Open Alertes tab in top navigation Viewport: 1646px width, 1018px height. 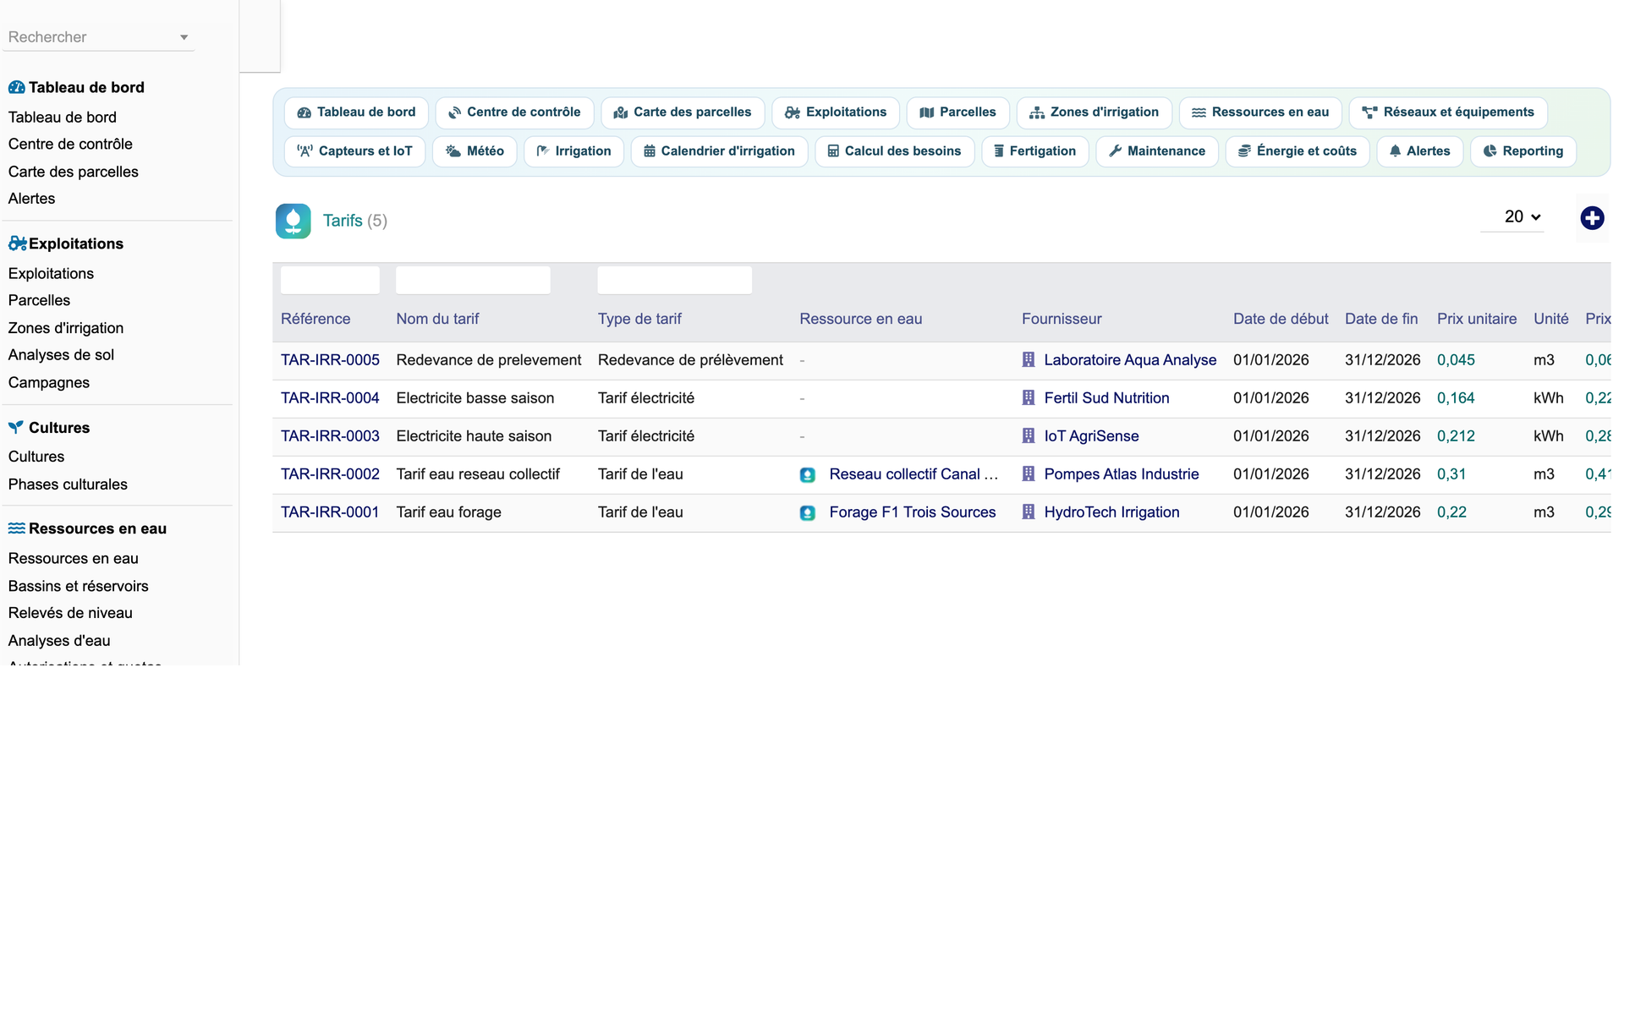click(x=1419, y=151)
